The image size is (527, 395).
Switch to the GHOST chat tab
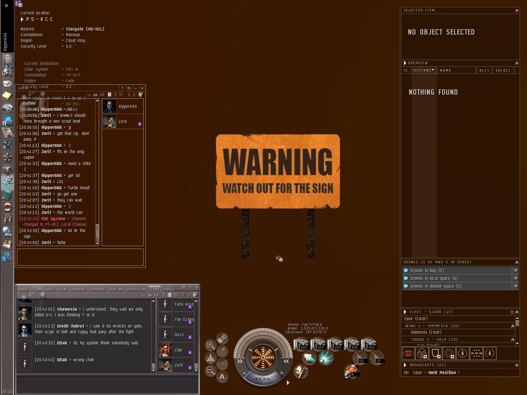tap(79, 289)
